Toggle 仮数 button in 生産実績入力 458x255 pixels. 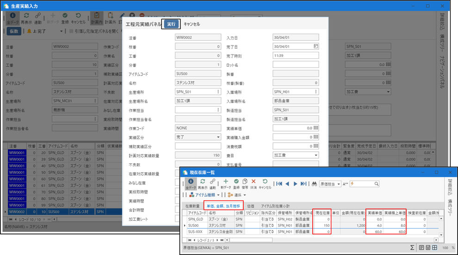click(14, 31)
